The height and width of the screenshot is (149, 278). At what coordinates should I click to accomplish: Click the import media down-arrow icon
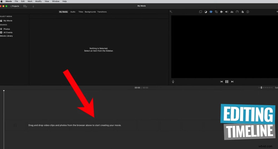pyautogui.click(x=33, y=6)
